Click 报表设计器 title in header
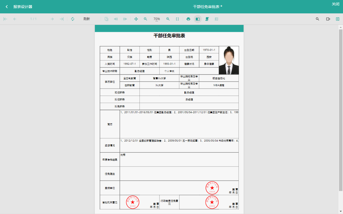 pyautogui.click(x=23, y=7)
